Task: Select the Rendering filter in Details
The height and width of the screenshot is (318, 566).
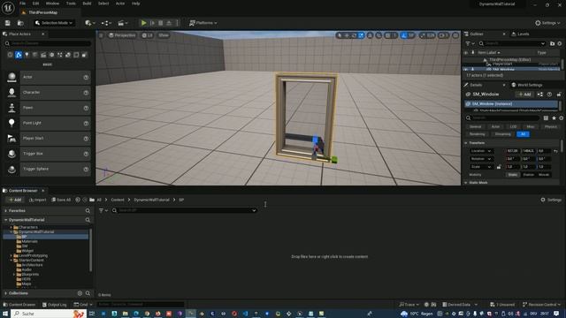Action: click(477, 134)
